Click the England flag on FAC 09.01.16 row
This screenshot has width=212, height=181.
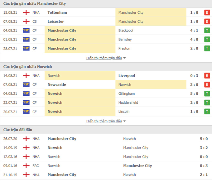click(x=26, y=166)
